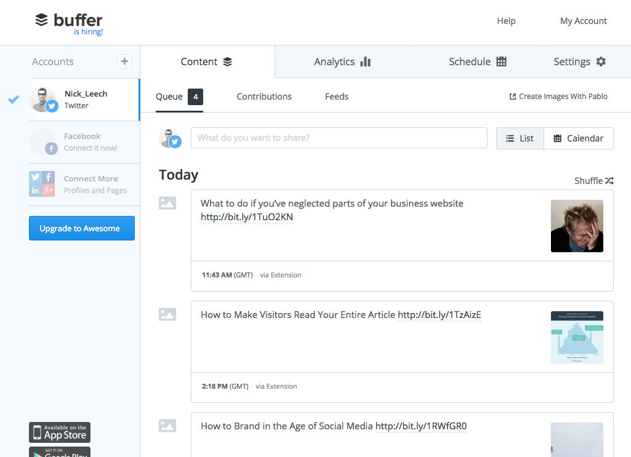The image size is (631, 457).
Task: Switch to Calendar view
Action: click(x=579, y=138)
